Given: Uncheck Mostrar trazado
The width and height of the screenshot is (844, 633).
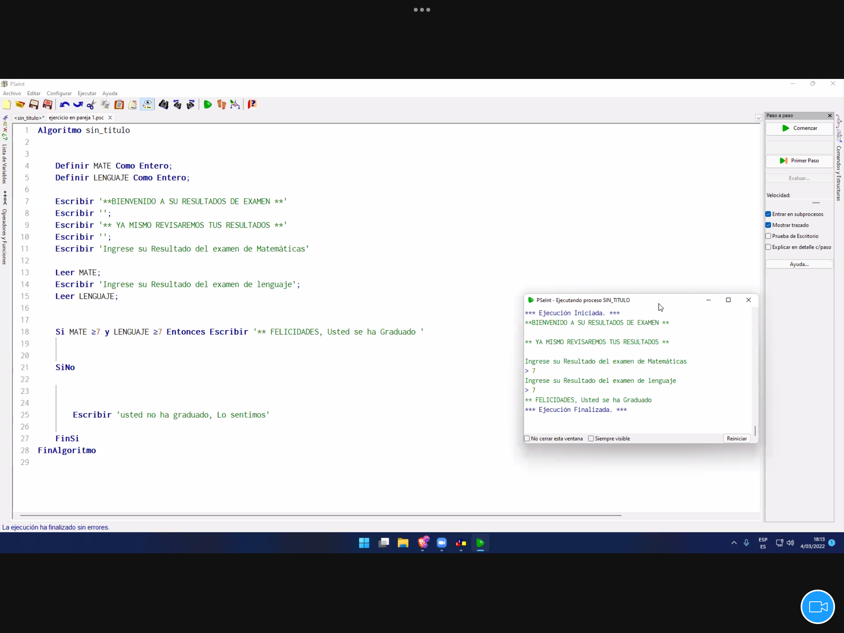Looking at the screenshot, I should 768,225.
